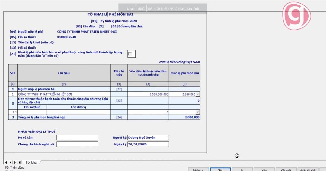This screenshot has width=326, height=171.
Task: Click the Nhập lại button
Action: tap(198, 170)
